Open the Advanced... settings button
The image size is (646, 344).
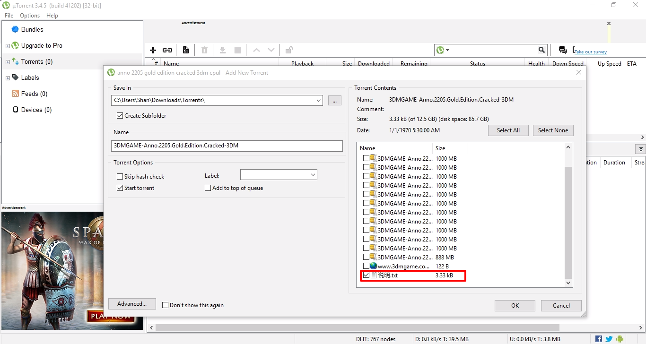(132, 304)
